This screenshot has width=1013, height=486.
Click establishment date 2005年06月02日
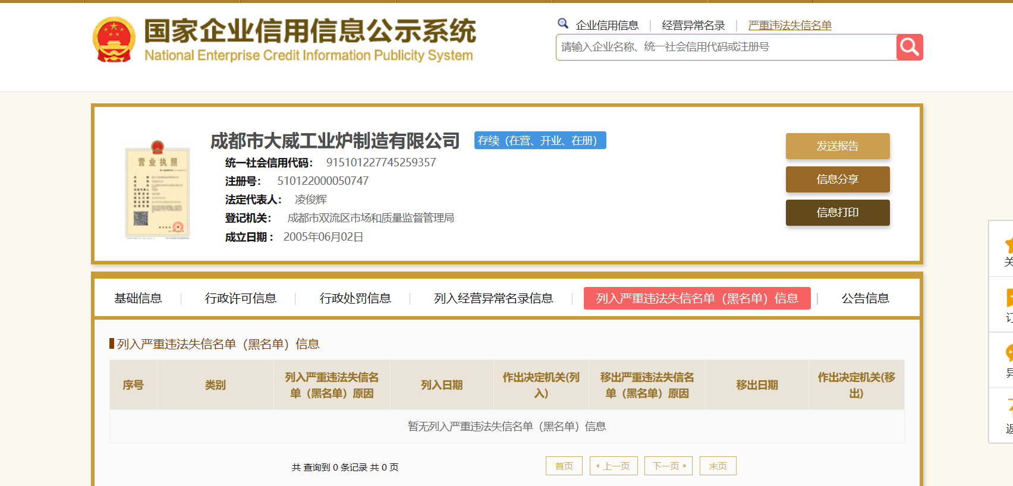[x=323, y=237]
